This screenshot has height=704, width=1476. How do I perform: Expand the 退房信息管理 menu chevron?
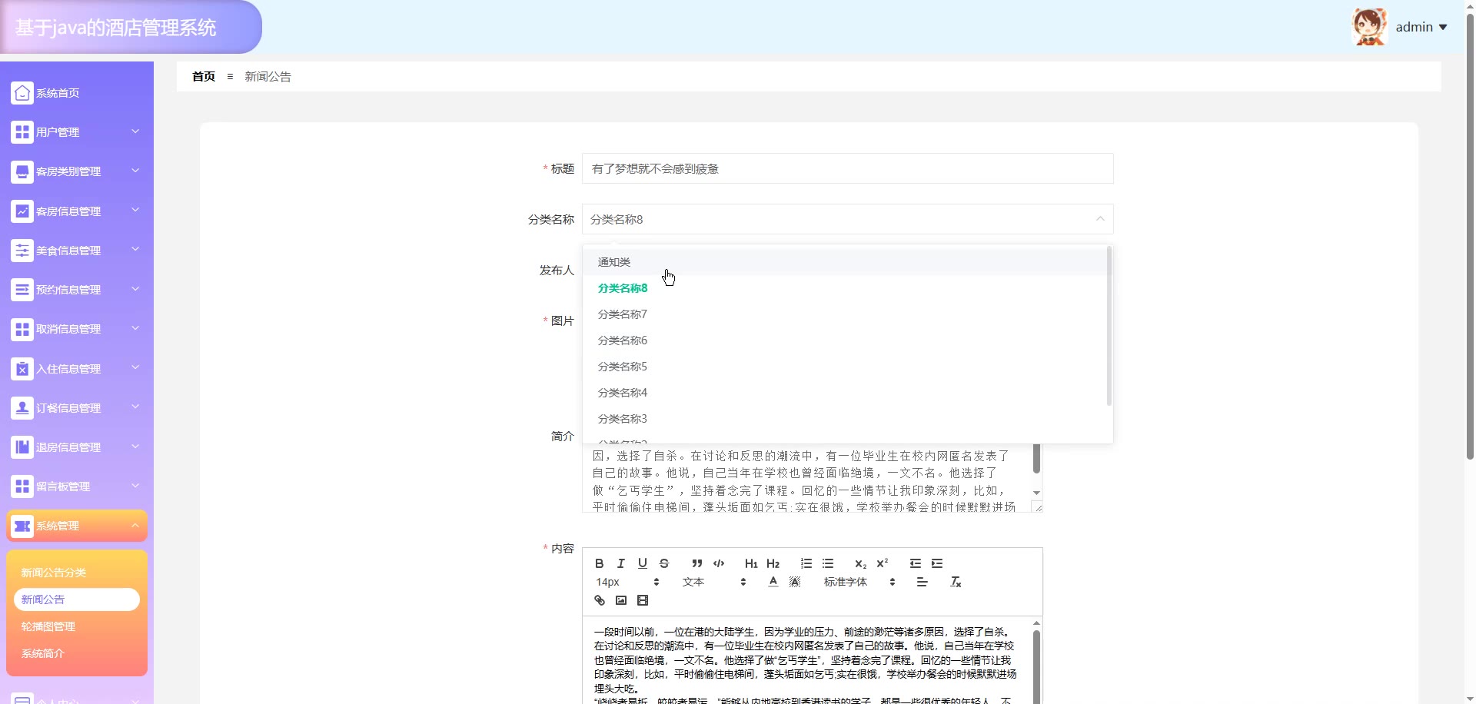point(135,447)
